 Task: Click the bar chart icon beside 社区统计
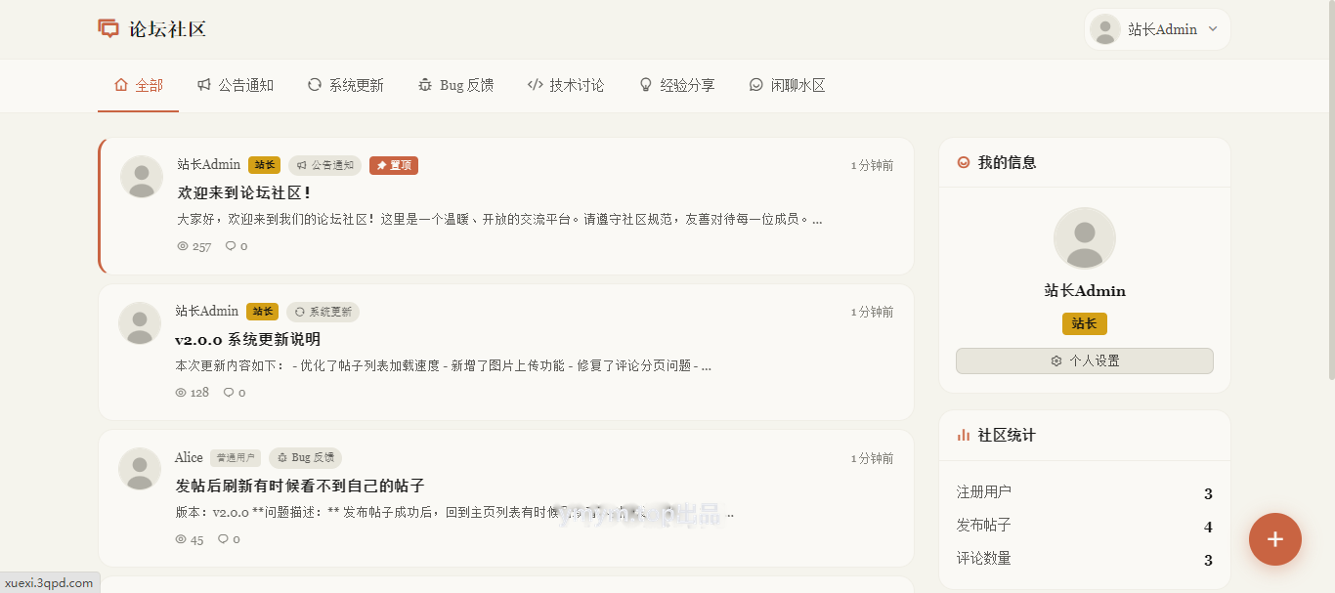[x=964, y=435]
